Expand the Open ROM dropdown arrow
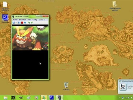 pos(16,23)
